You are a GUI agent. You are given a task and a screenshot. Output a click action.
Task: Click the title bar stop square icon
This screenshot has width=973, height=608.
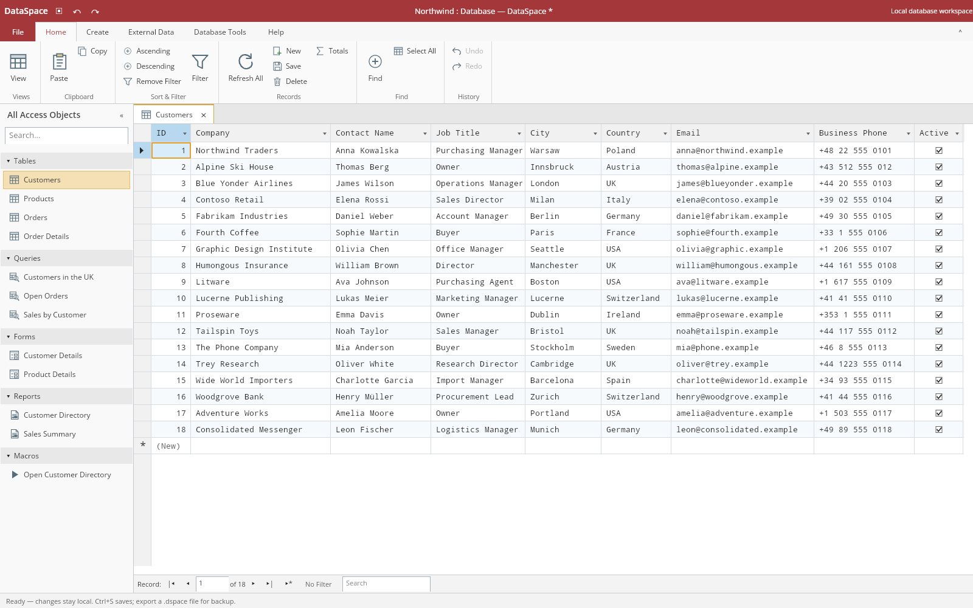[59, 11]
